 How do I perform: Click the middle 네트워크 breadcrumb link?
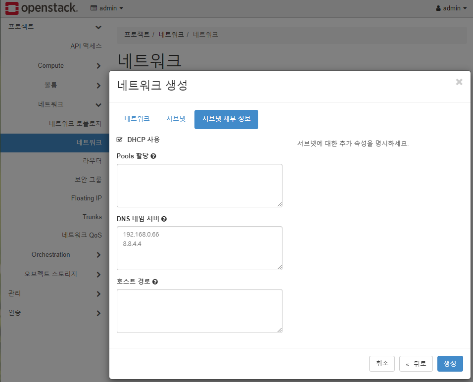pos(171,35)
